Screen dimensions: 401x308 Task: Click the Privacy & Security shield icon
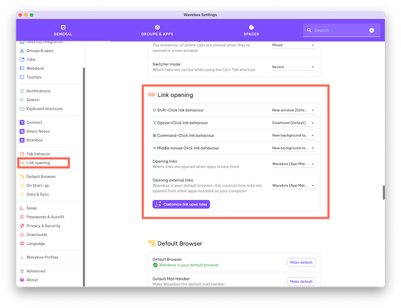click(22, 226)
